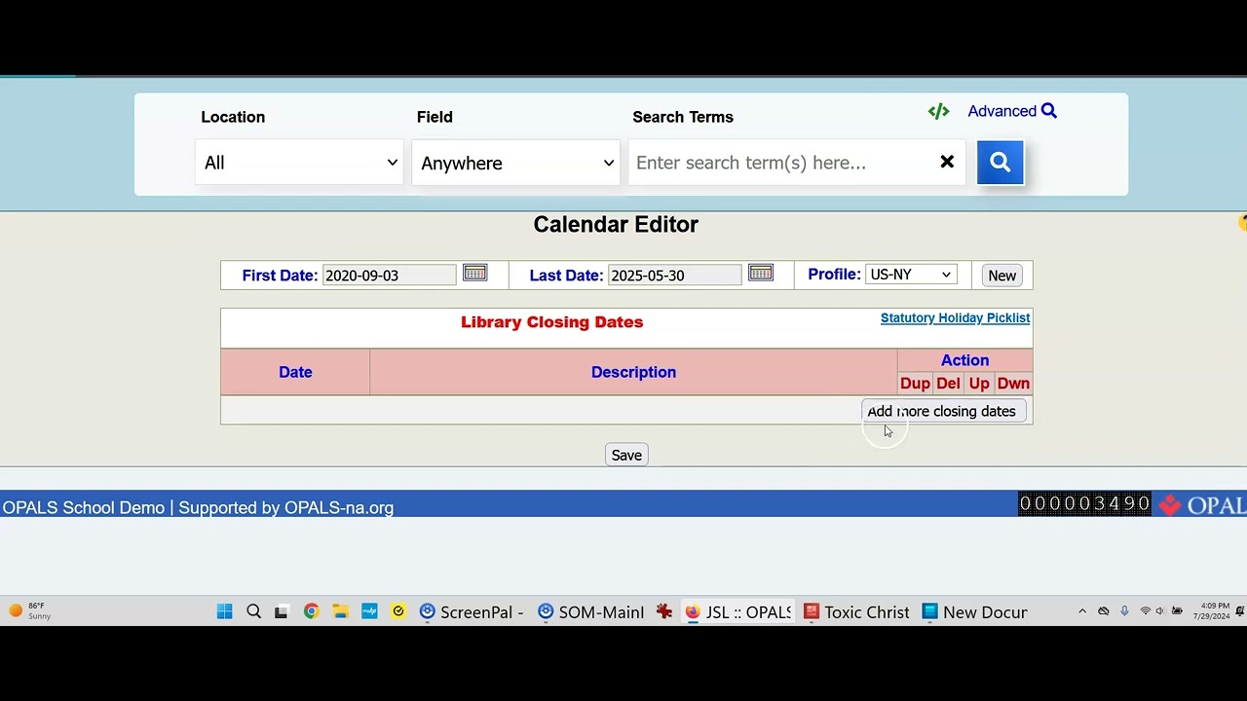The width and height of the screenshot is (1247, 701).
Task: Click the Library Closing Dates heading
Action: coord(552,322)
